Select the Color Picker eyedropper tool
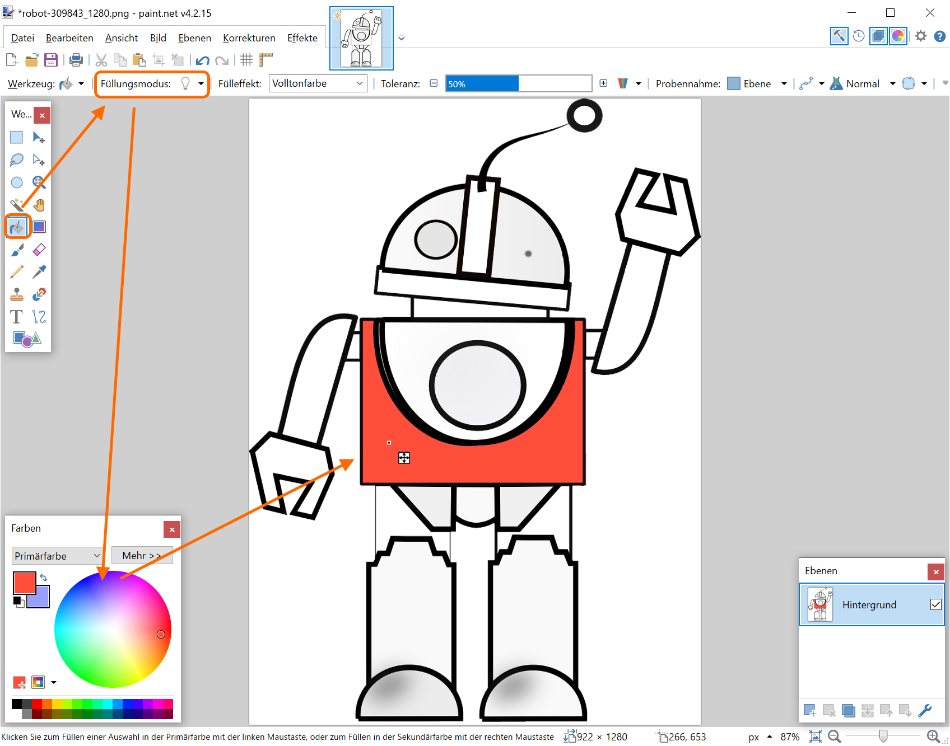950x746 pixels. 39,272
